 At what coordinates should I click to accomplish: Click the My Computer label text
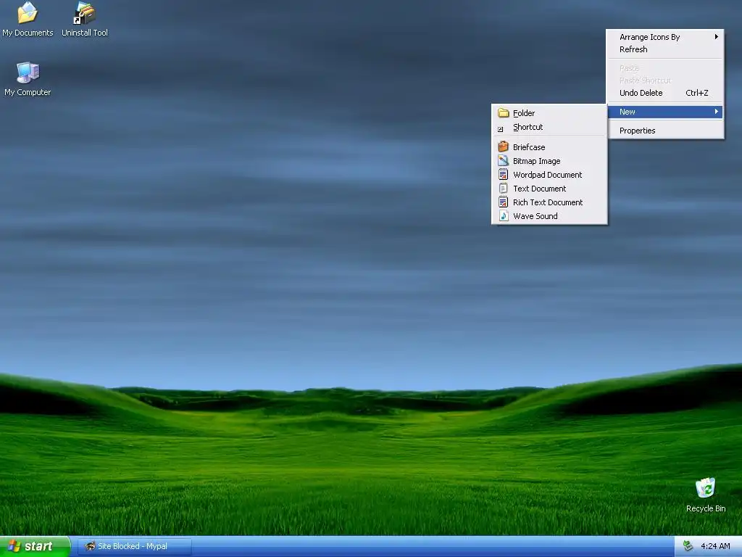tap(28, 92)
